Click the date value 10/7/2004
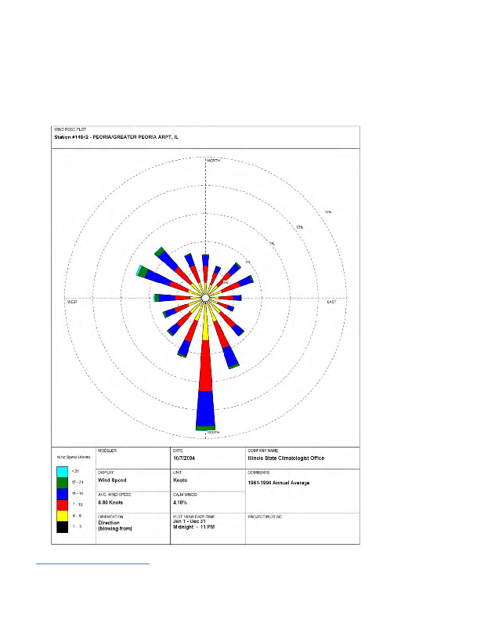 (186, 458)
